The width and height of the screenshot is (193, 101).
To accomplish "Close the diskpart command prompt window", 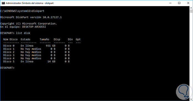I will click(188, 3).
